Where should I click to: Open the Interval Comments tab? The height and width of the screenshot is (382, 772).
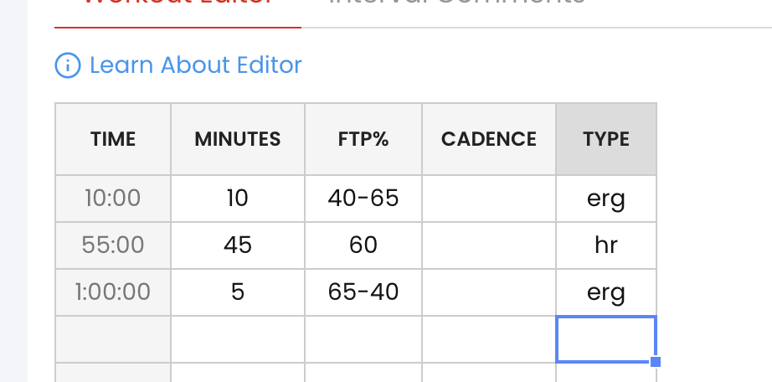[x=457, y=4]
